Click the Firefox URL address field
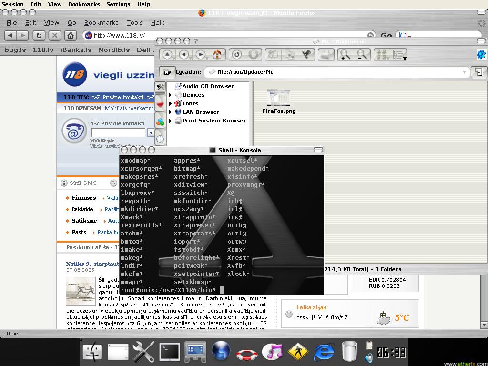The image size is (488, 366). [230, 35]
